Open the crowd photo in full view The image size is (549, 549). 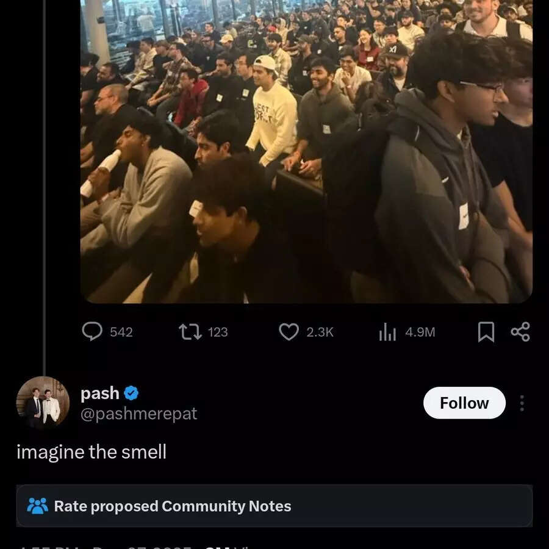(x=306, y=151)
